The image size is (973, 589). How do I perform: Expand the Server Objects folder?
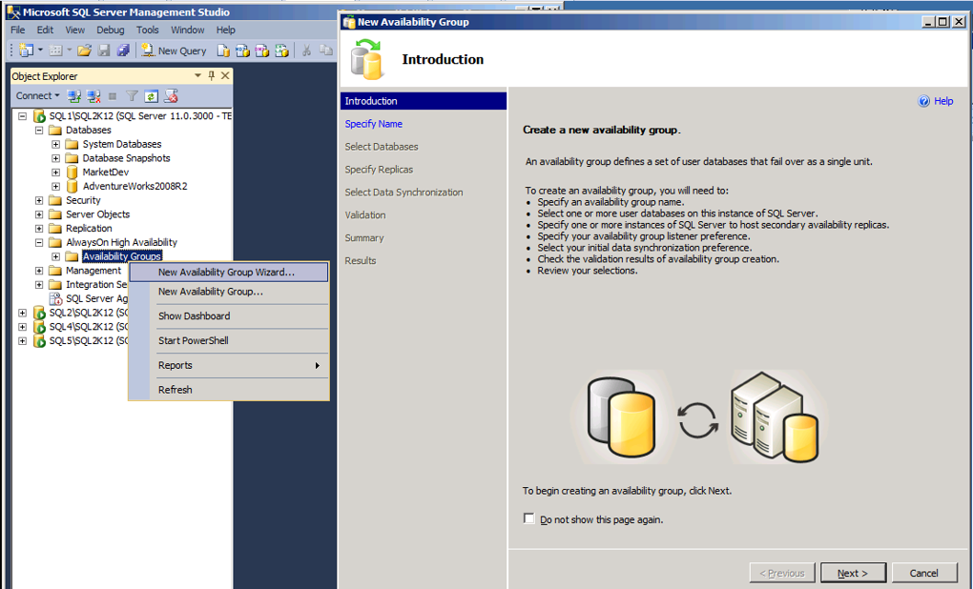tap(39, 214)
